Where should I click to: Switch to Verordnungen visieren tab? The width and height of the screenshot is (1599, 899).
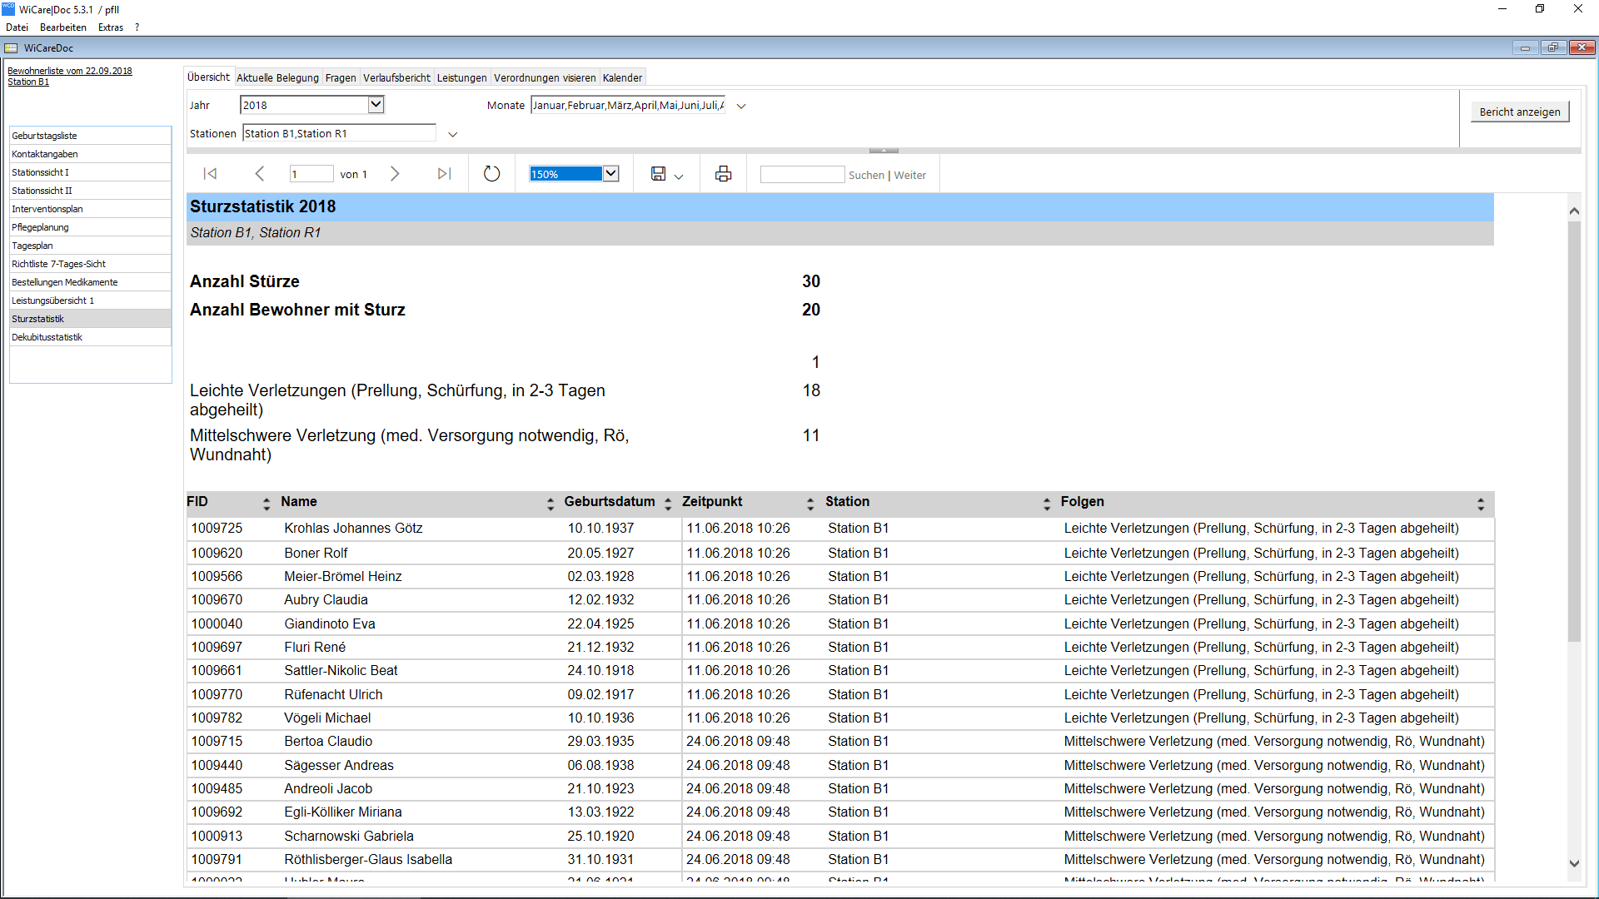[x=545, y=77]
